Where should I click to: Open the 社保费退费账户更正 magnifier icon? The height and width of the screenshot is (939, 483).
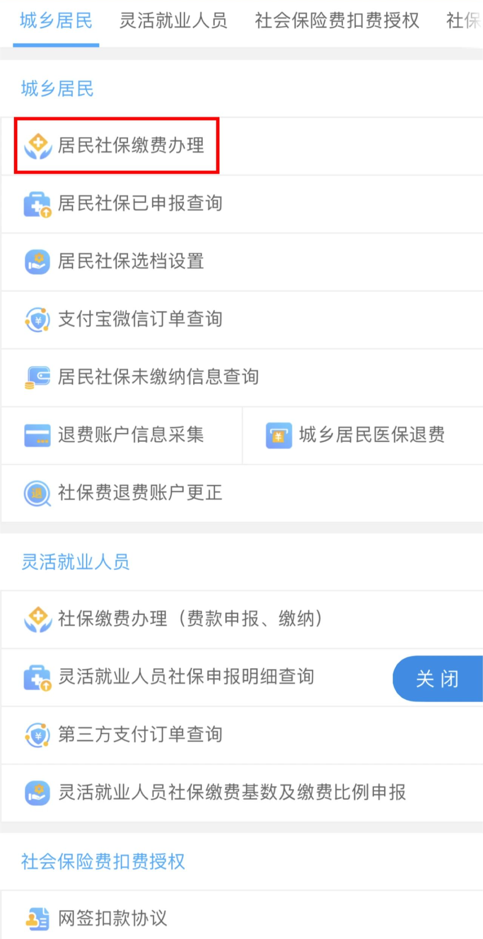pyautogui.click(x=38, y=493)
